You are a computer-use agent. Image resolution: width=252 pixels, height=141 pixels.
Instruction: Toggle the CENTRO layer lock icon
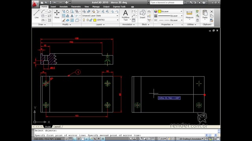91,20
